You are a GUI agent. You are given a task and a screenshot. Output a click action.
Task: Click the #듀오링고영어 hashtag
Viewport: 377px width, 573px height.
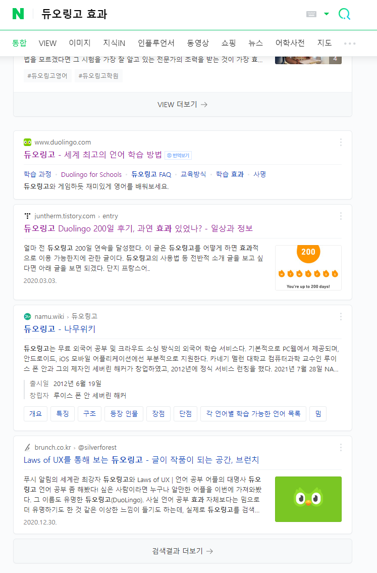coord(47,76)
